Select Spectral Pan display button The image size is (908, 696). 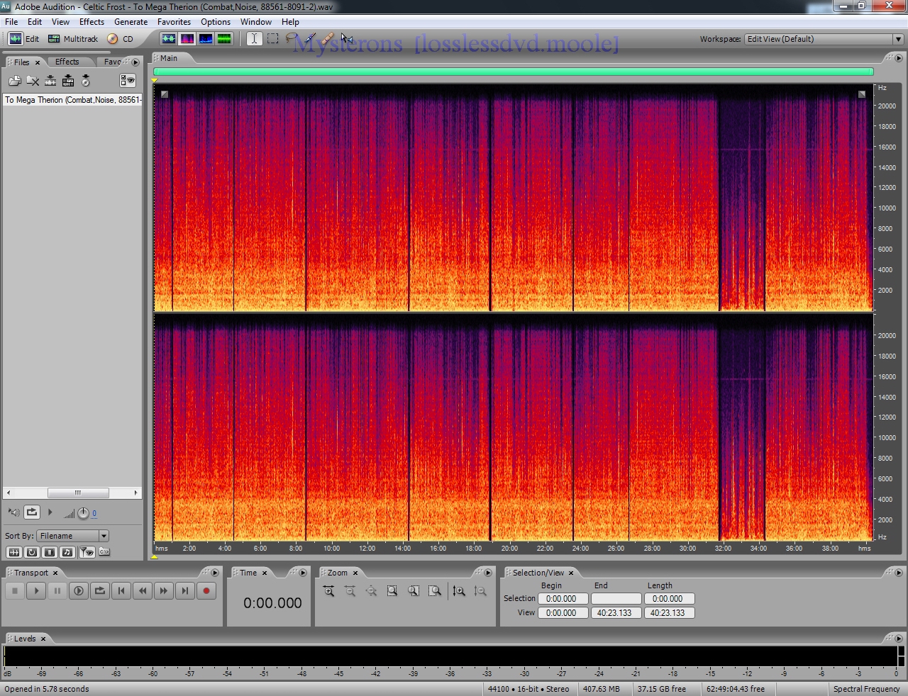[206, 39]
